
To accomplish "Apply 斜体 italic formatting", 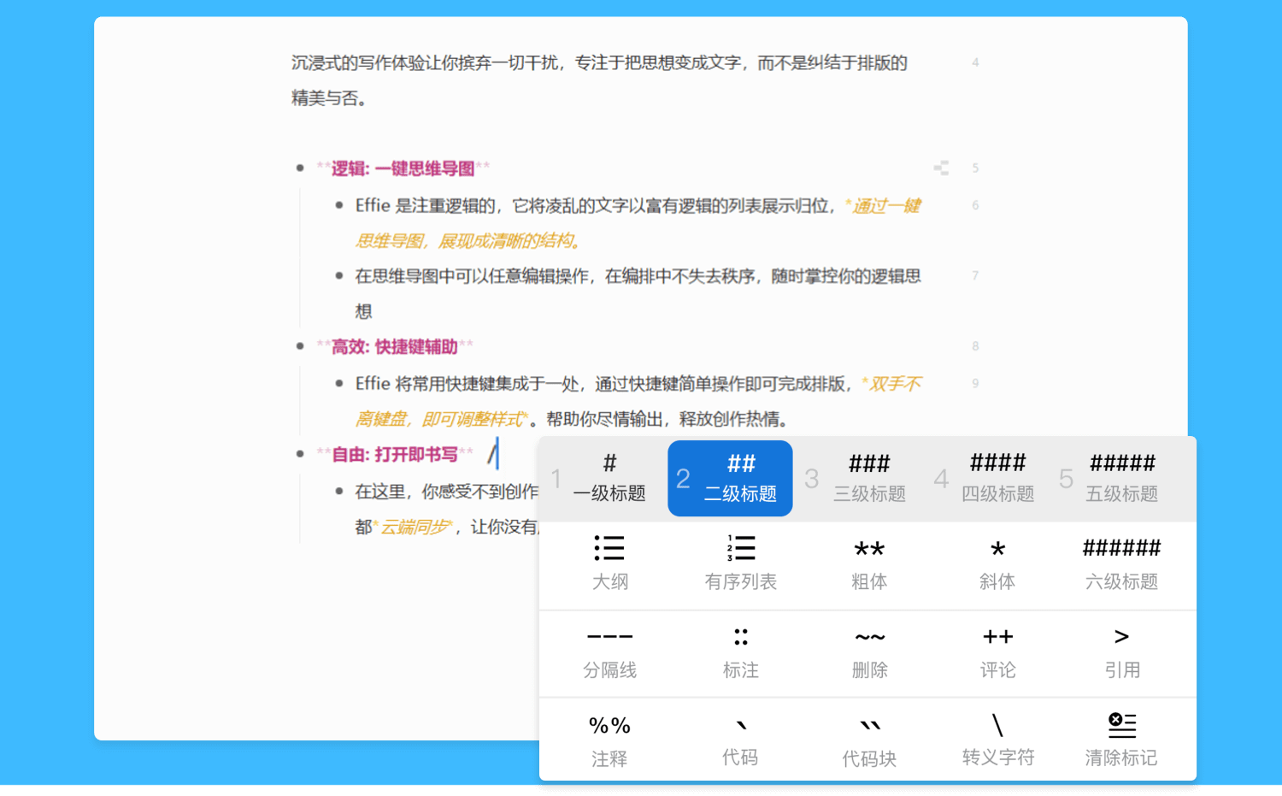I will point(997,565).
